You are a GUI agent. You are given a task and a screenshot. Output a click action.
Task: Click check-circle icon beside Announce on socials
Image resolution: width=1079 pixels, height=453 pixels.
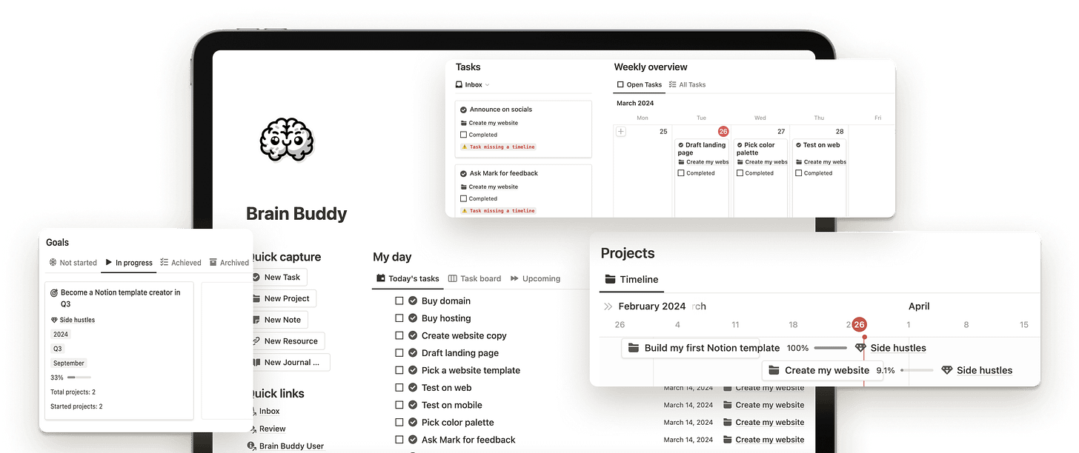463,110
